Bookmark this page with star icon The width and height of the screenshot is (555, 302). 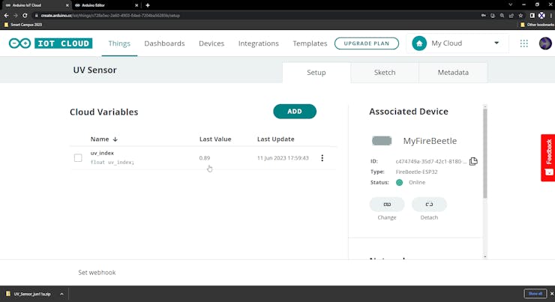[x=520, y=16]
